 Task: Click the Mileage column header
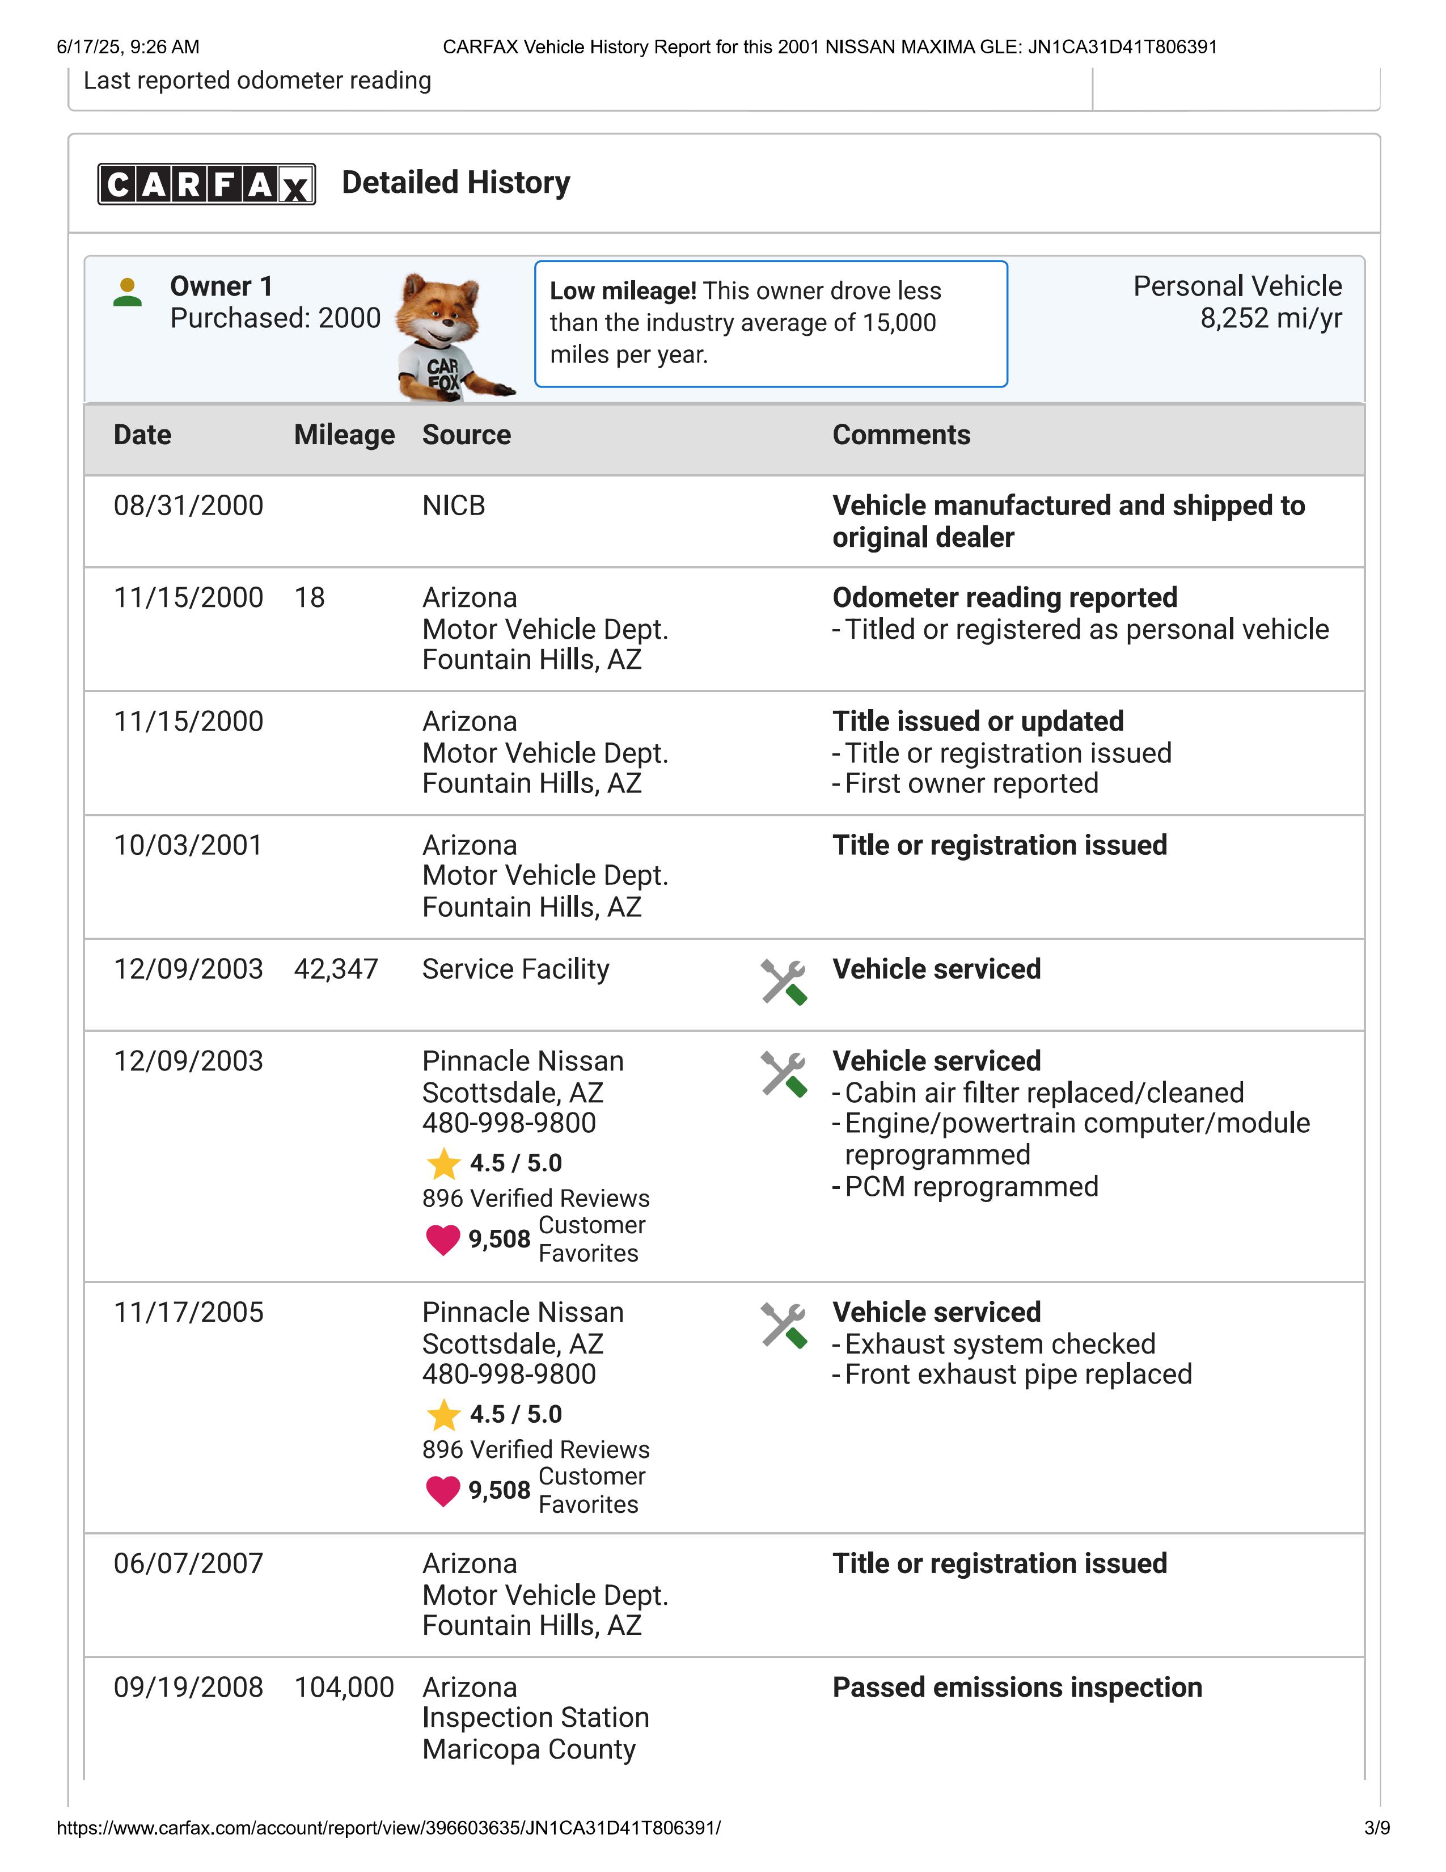(x=344, y=436)
